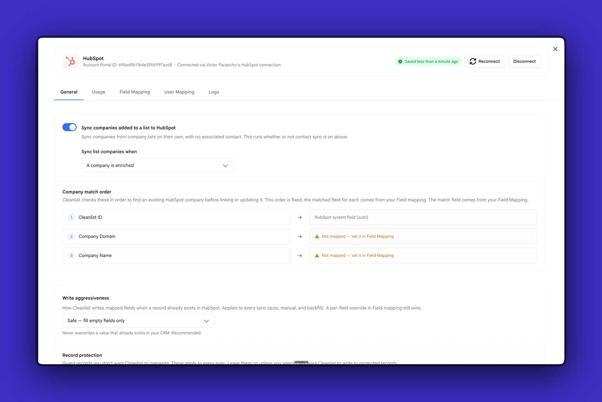
Task: Click the chevron of Sync list companies dropdown
Action: tap(225, 166)
